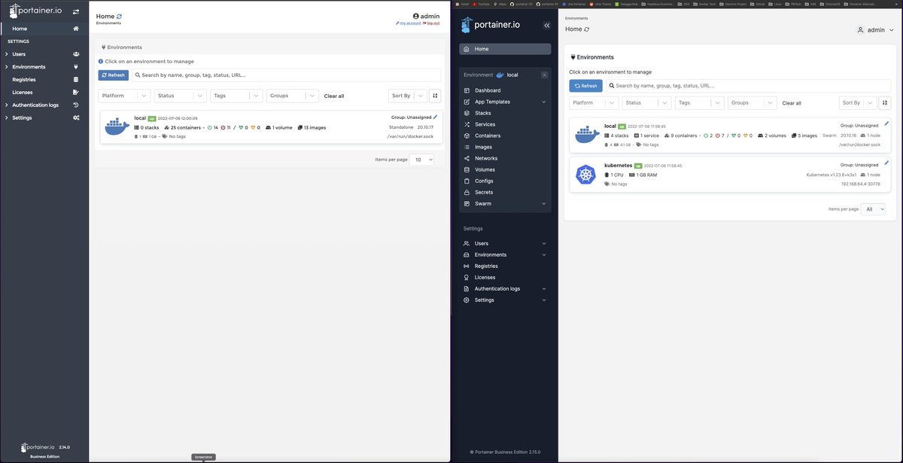Open Secrets lock icon in 2.15 window sidebar
Screen dimensions: 903x463
[467, 192]
